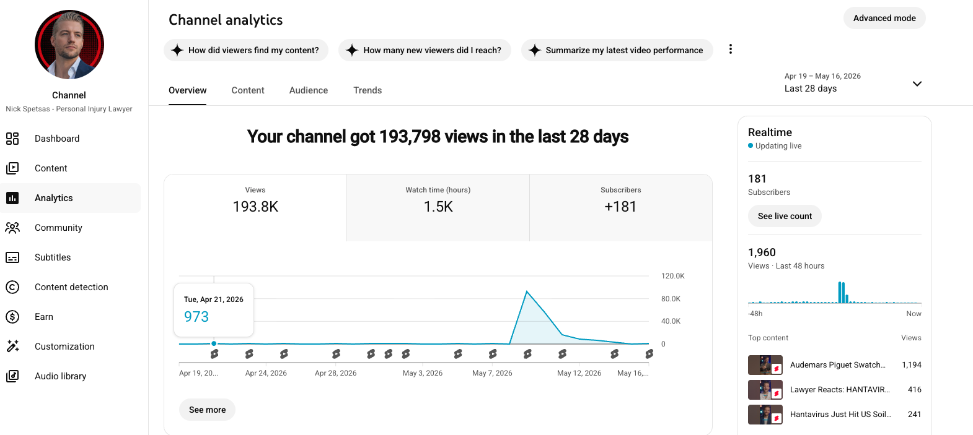
Task: Open the Dashboard icon in sidebar
Action: [x=12, y=139]
